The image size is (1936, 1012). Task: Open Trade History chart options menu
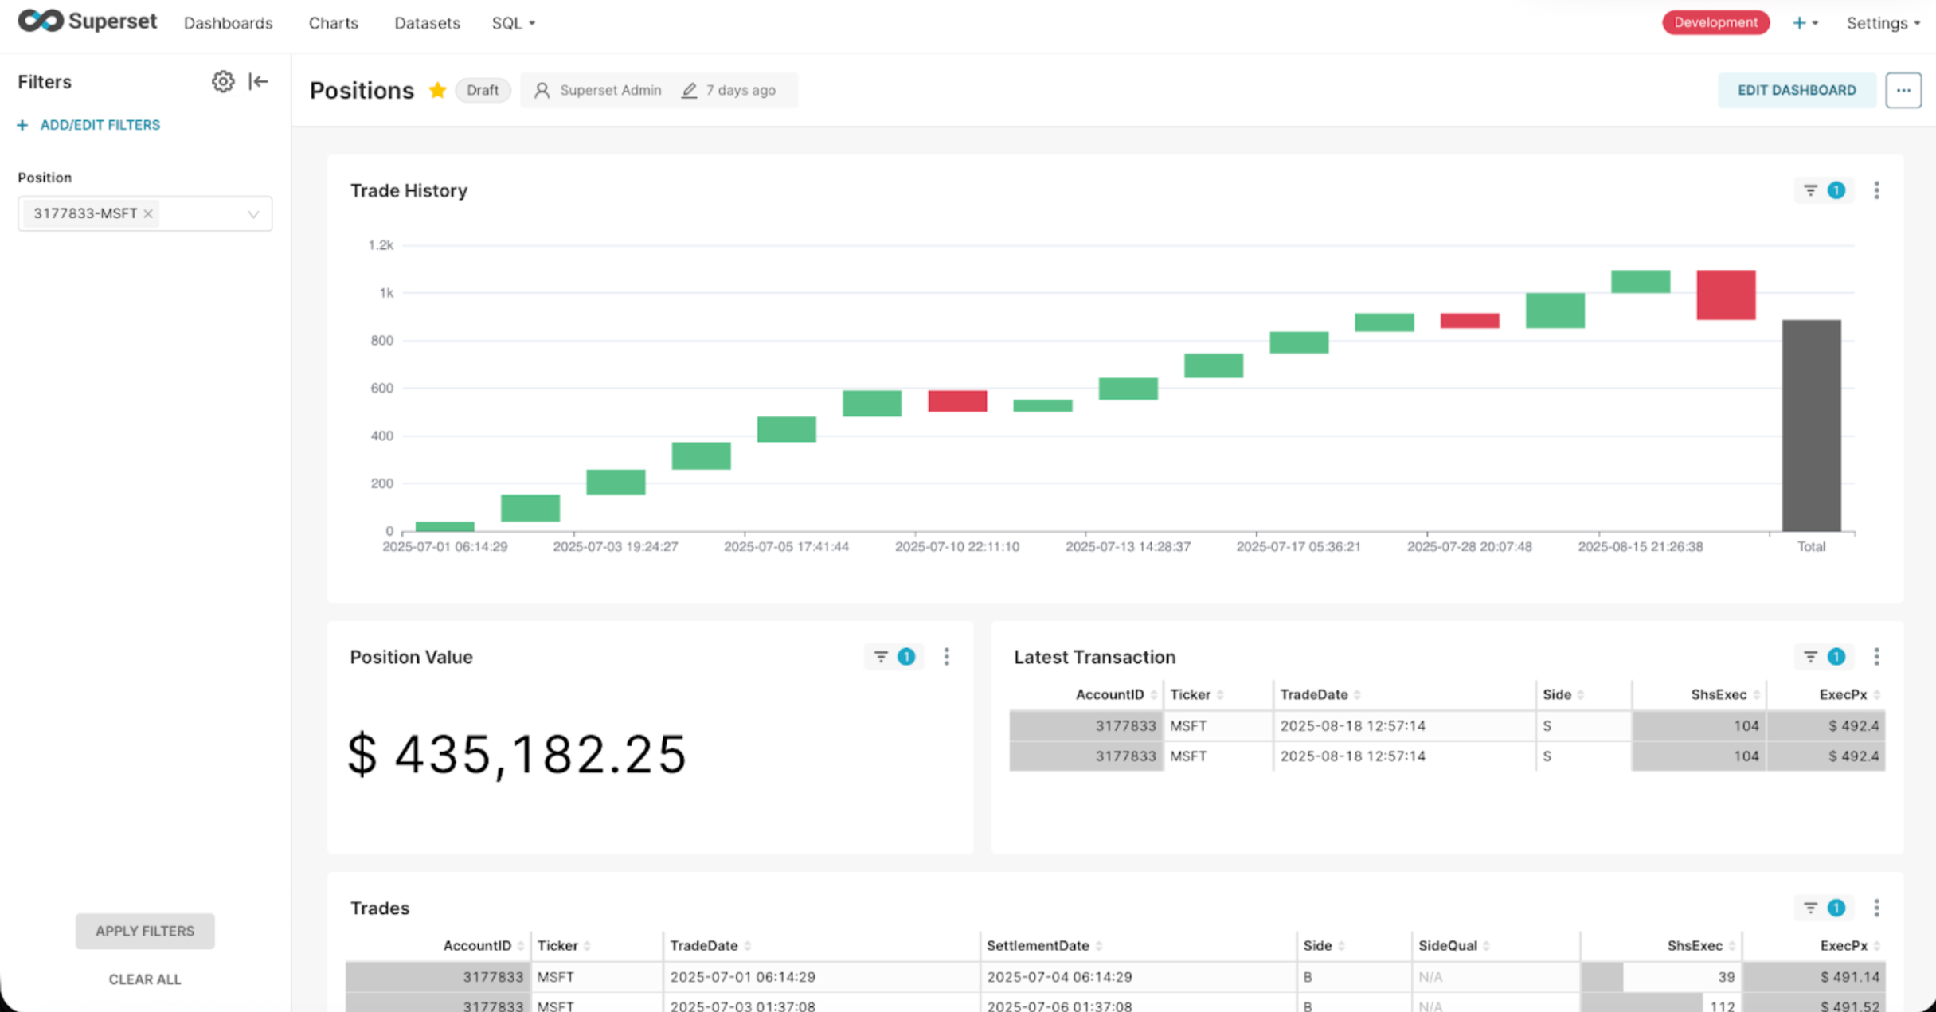click(x=1876, y=190)
